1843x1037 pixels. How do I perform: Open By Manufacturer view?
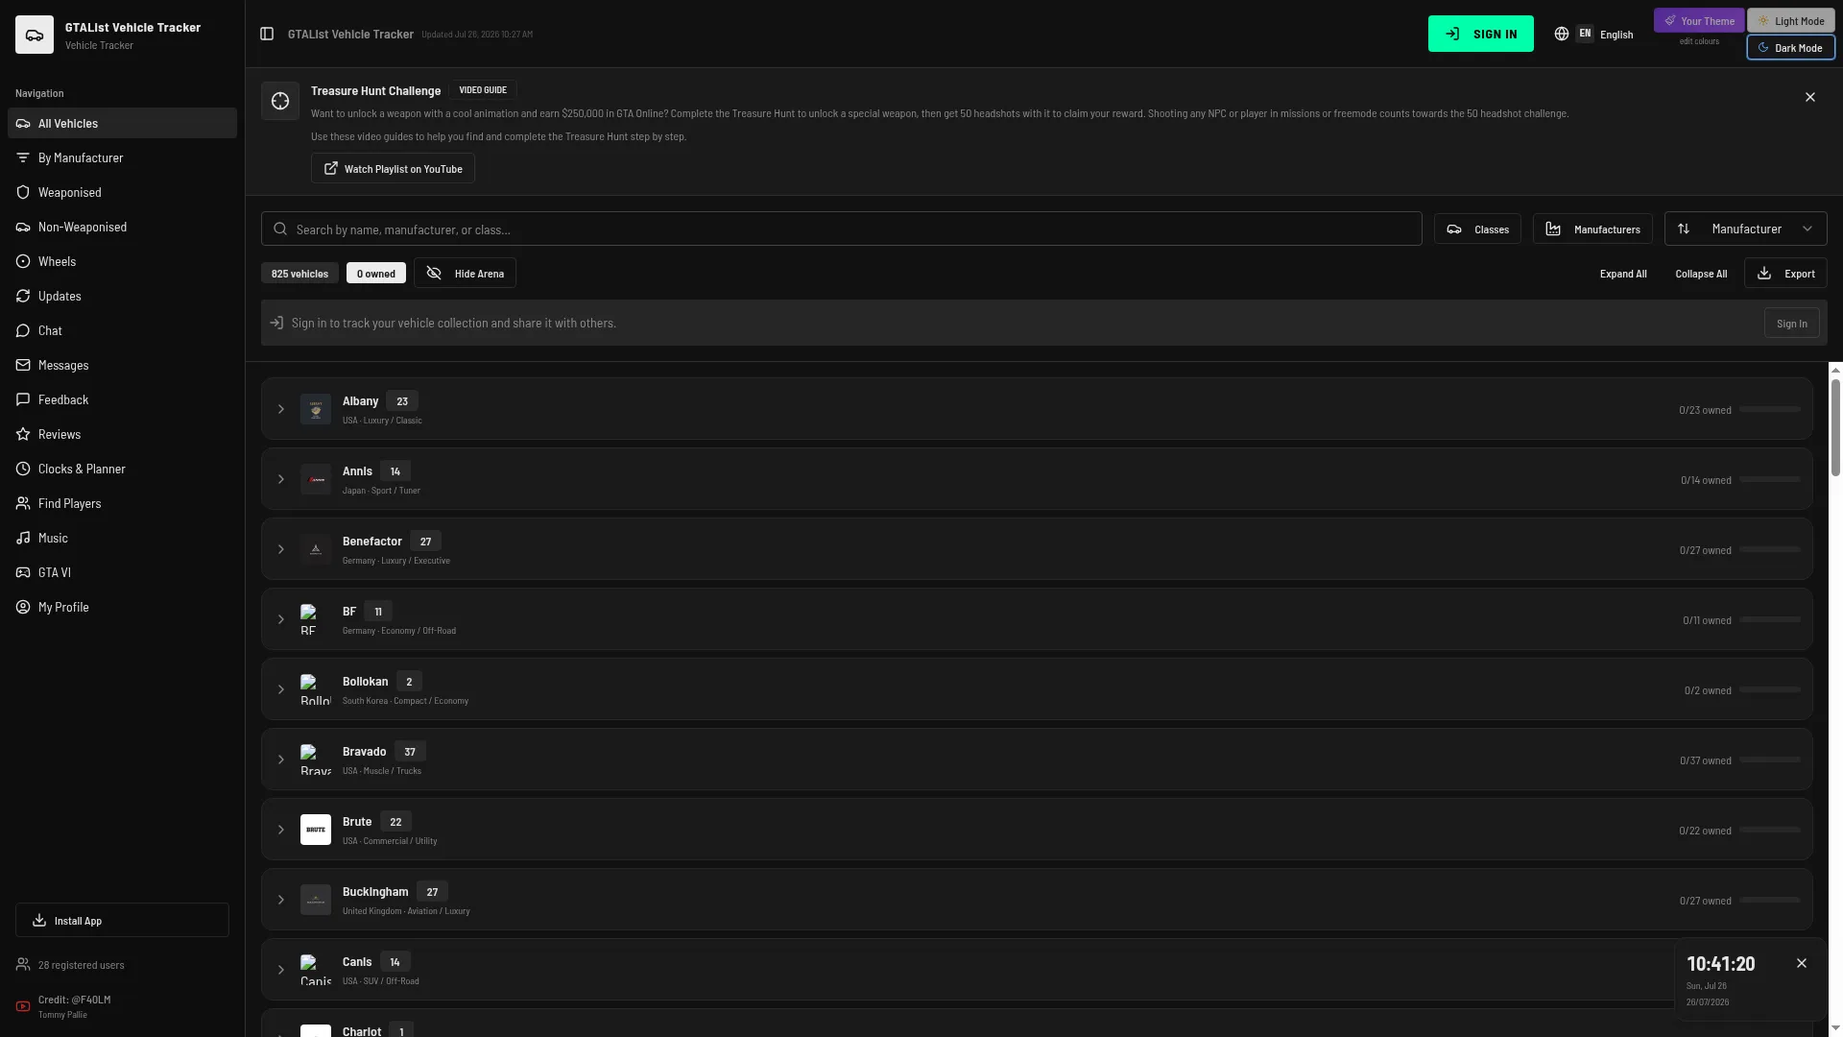[x=122, y=157]
